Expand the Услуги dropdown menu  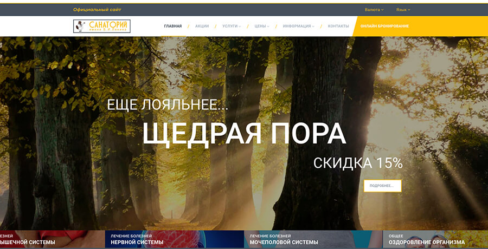[x=232, y=26]
